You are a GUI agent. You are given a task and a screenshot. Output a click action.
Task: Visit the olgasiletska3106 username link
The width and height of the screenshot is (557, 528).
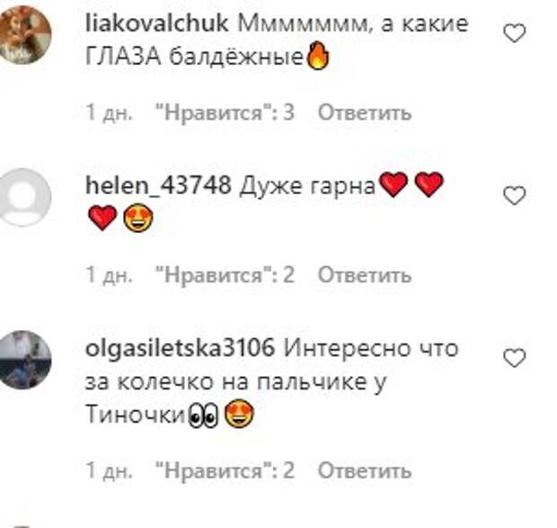pos(181,348)
